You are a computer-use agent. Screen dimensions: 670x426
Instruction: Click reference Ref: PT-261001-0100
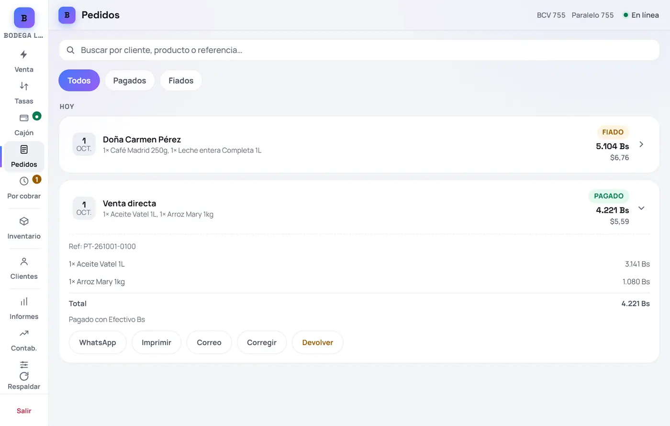(102, 246)
